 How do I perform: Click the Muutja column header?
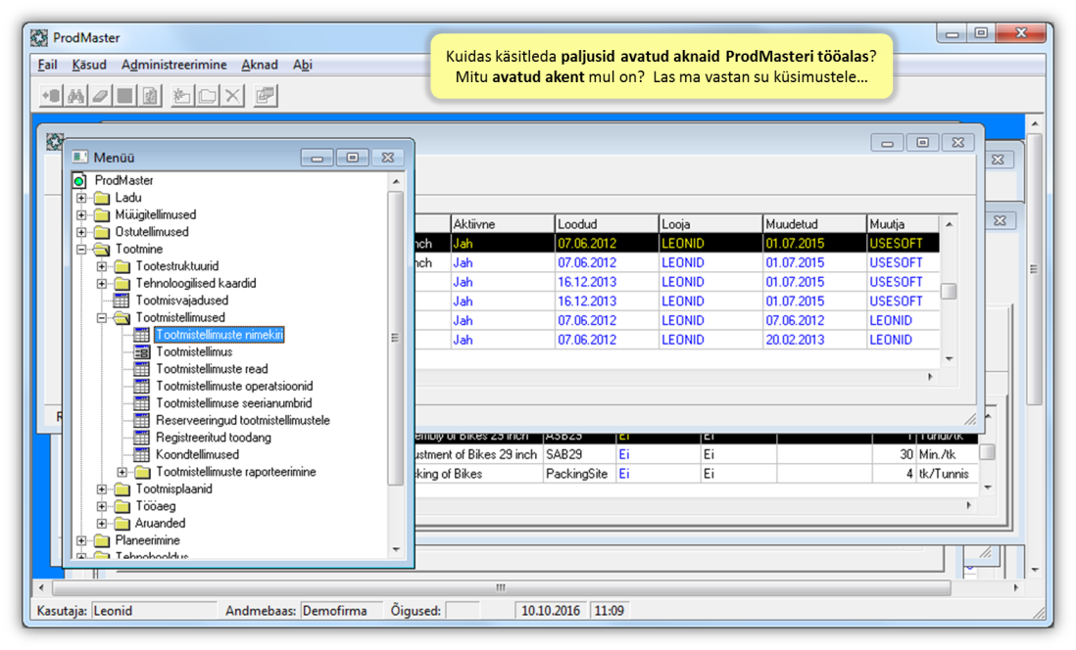[x=904, y=224]
